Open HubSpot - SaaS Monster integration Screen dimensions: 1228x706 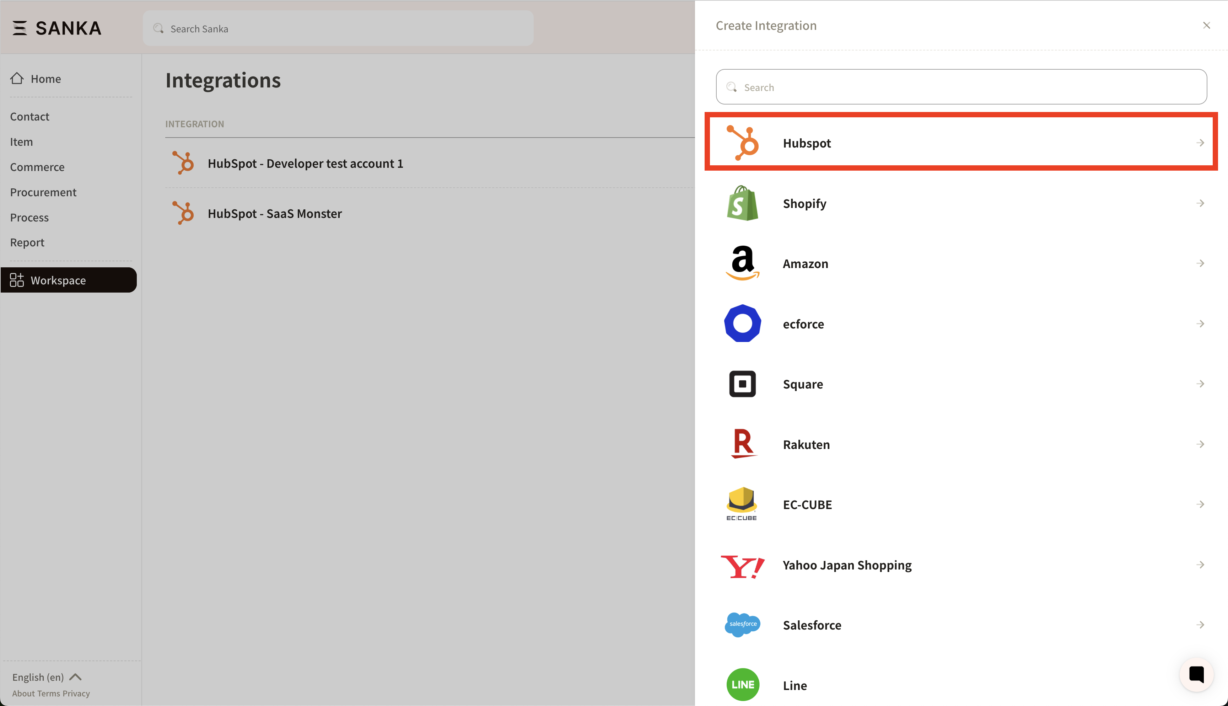click(274, 213)
